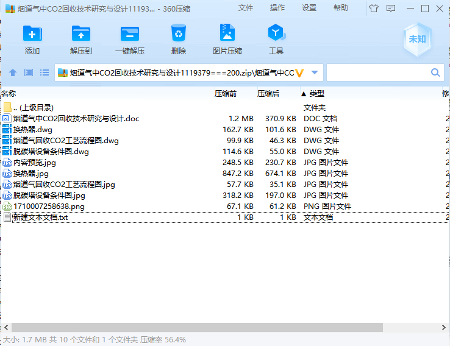Sort by the 名称 column header
Viewport: 450px width, 346px height.
click(x=9, y=93)
